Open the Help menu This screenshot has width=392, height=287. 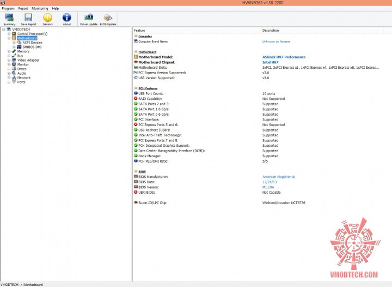pos(55,8)
